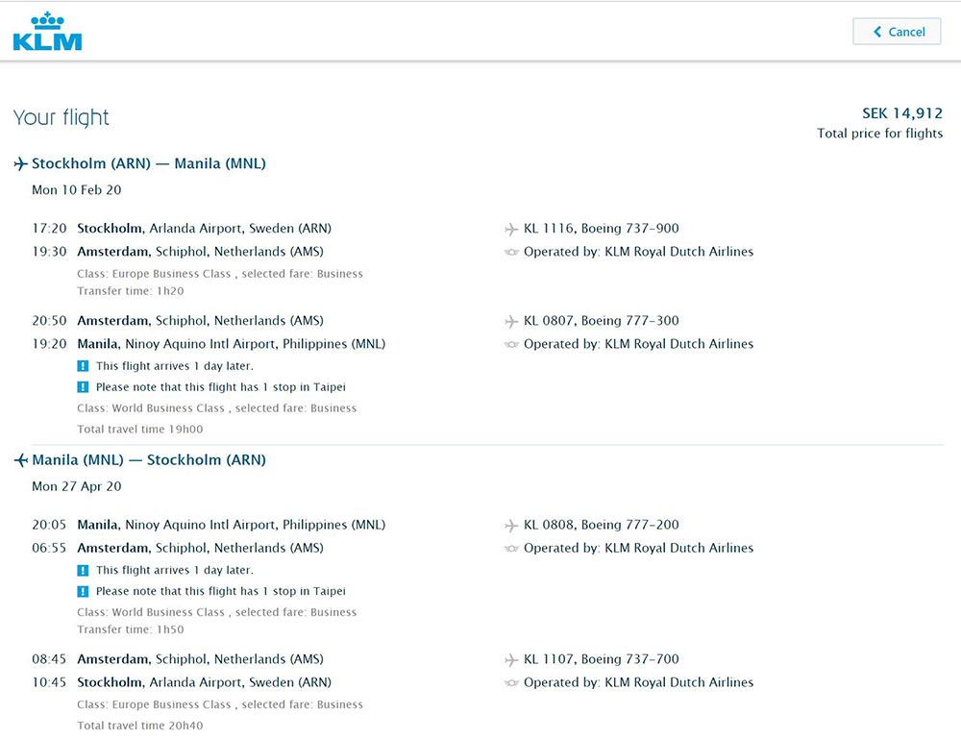Click the aircraft icon next to KL 0807
Image resolution: width=961 pixels, height=739 pixels.
(x=511, y=321)
